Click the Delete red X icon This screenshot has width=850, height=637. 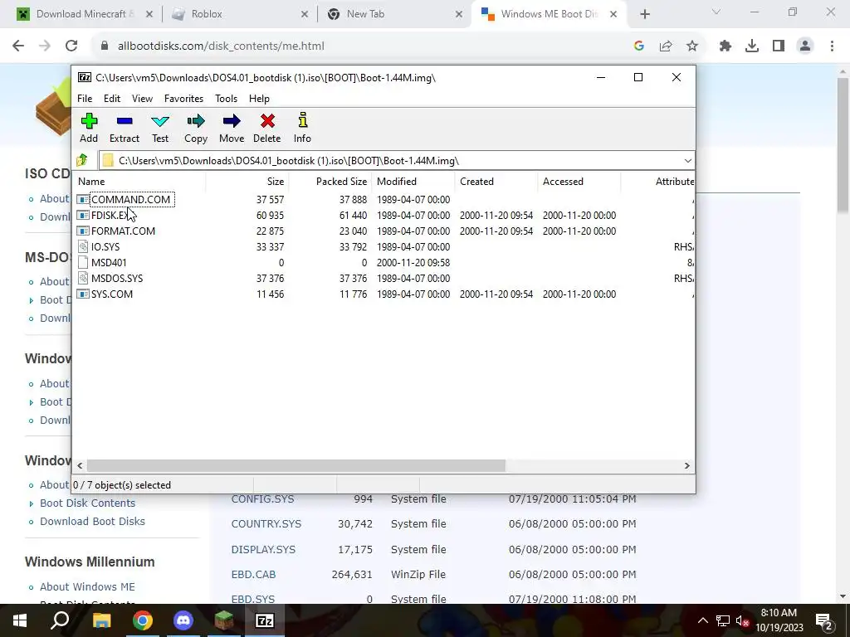(x=267, y=121)
